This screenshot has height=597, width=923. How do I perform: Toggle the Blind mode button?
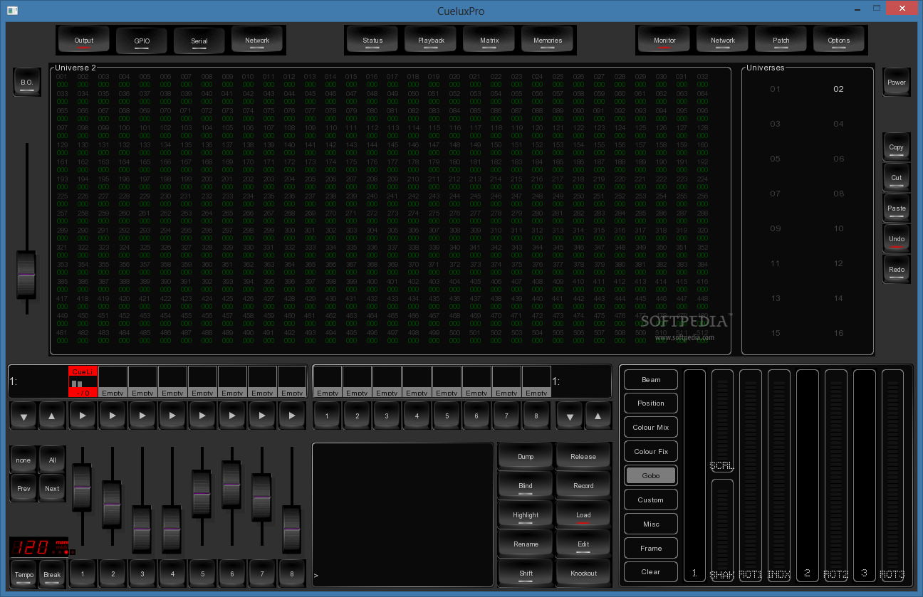coord(526,485)
